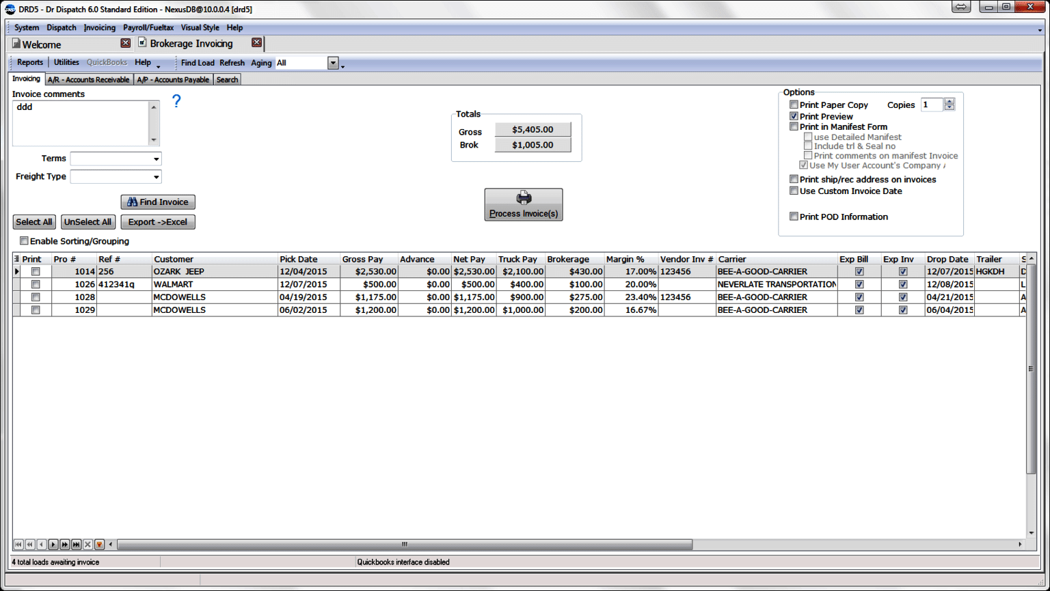Enable Print Paper Copy
Image resolution: width=1050 pixels, height=591 pixels.
tap(794, 105)
